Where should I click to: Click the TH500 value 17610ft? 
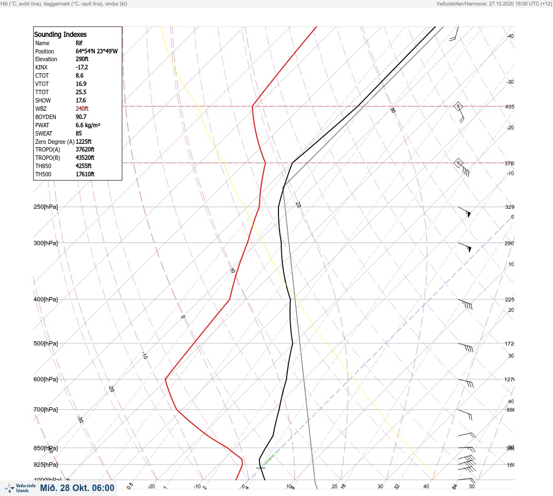[85, 174]
